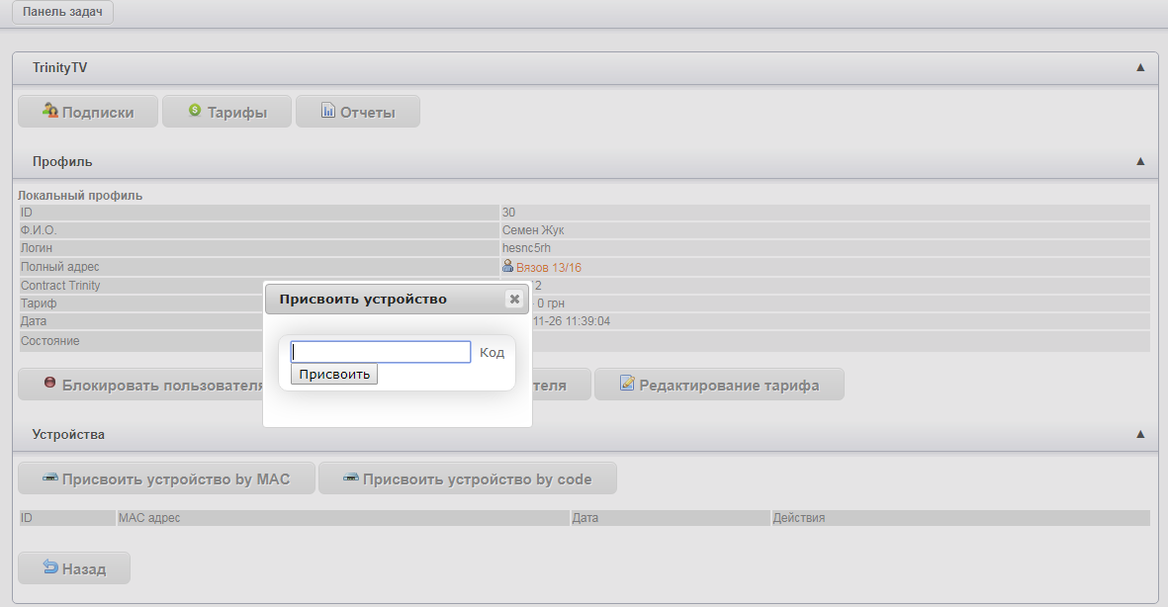
Task: Click the device icon for by MAC
Action: 49,478
